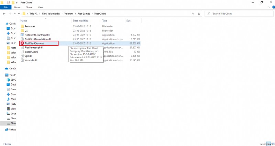Open the File ribbon tab
The width and height of the screenshot is (275, 146).
(5, 7)
